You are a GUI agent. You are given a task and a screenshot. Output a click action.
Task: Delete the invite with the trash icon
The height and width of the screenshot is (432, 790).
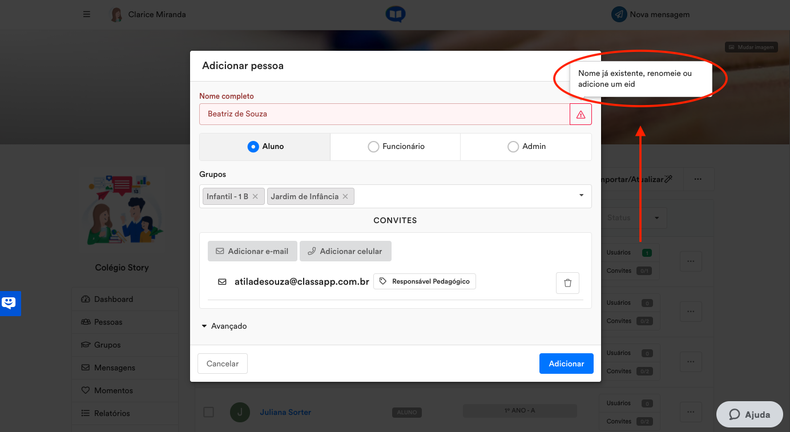click(x=567, y=283)
